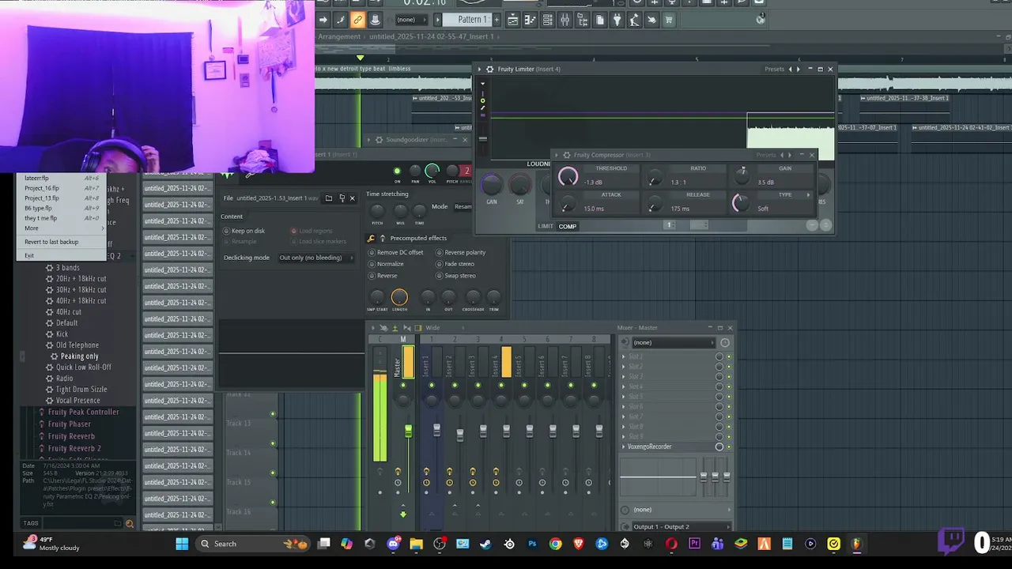Viewport: 1012px width, 569px height.
Task: Open the Browser from toolbar
Action: click(582, 20)
